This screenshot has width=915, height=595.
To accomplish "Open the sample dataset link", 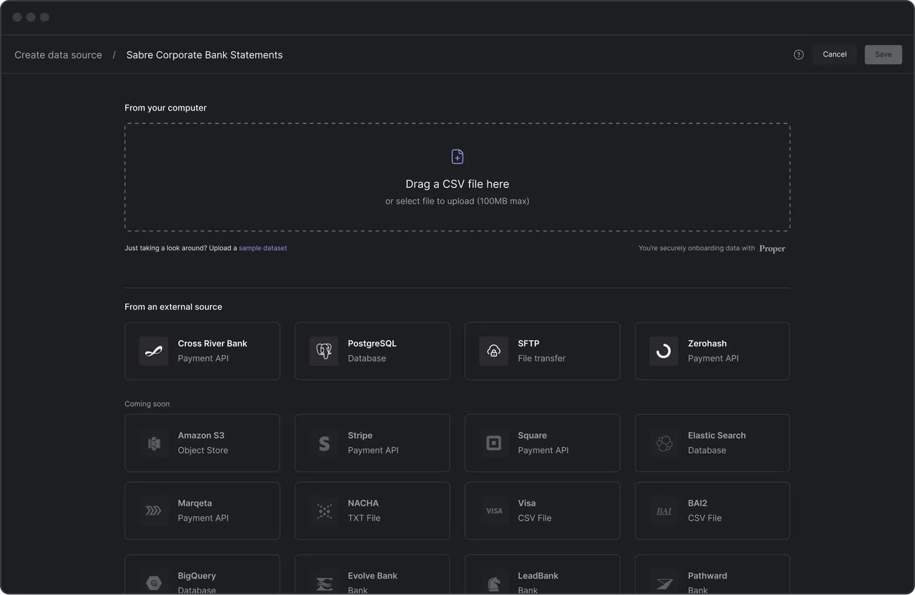I will pyautogui.click(x=262, y=248).
